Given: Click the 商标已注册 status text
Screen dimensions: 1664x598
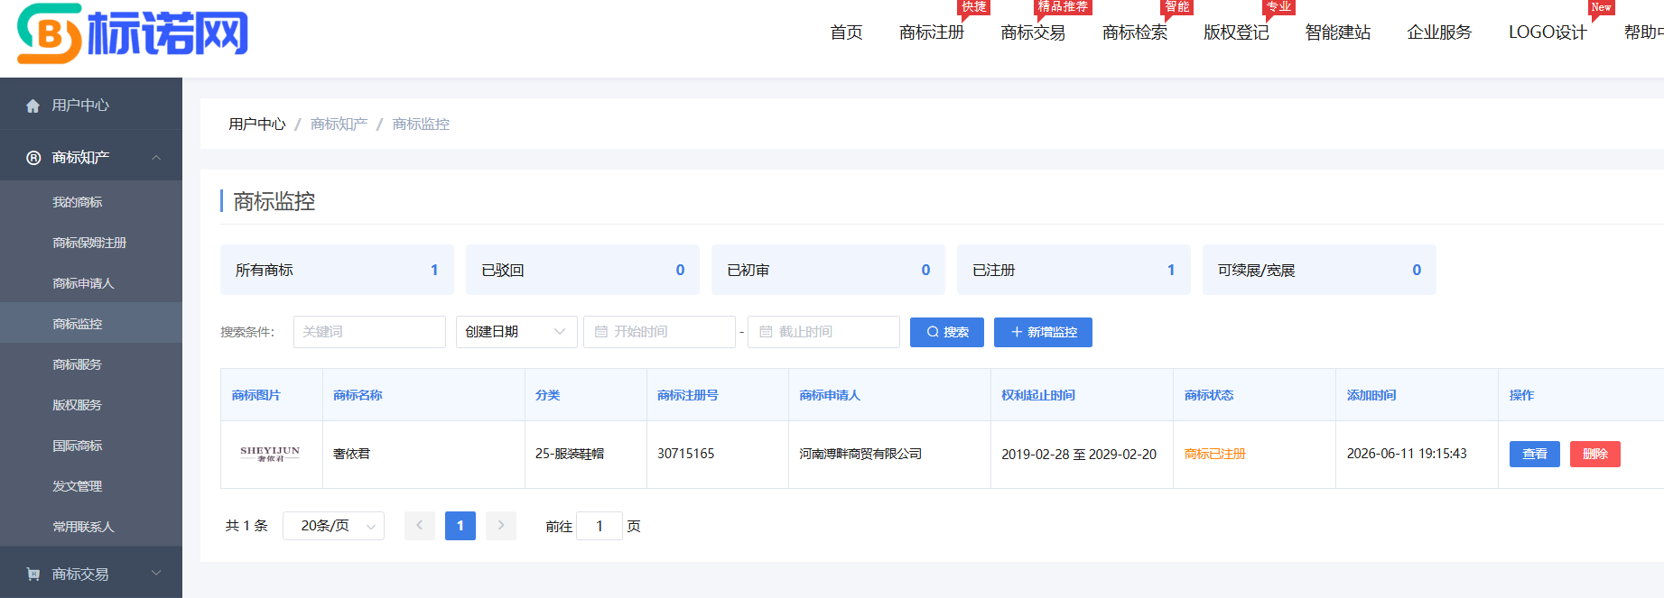Looking at the screenshot, I should click(1215, 454).
